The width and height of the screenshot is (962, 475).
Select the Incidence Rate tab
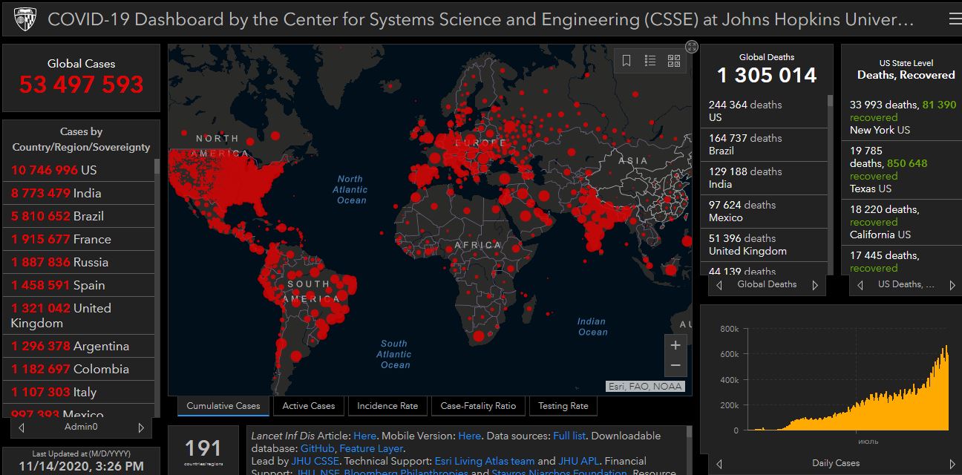click(387, 406)
